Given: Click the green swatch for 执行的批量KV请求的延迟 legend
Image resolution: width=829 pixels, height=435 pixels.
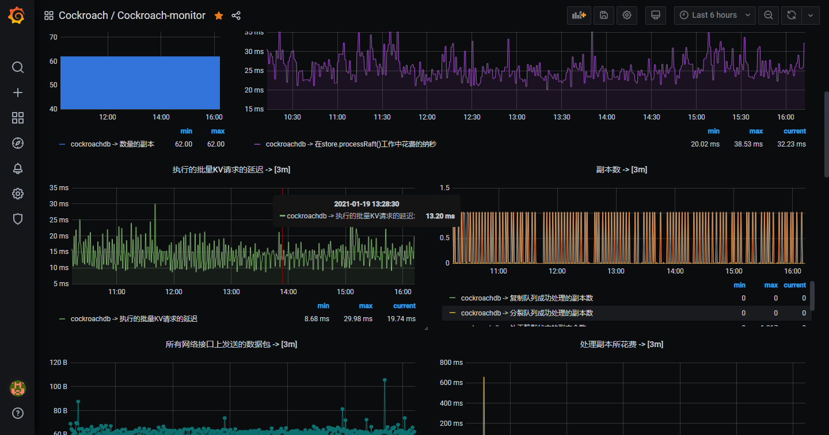Looking at the screenshot, I should (62, 319).
